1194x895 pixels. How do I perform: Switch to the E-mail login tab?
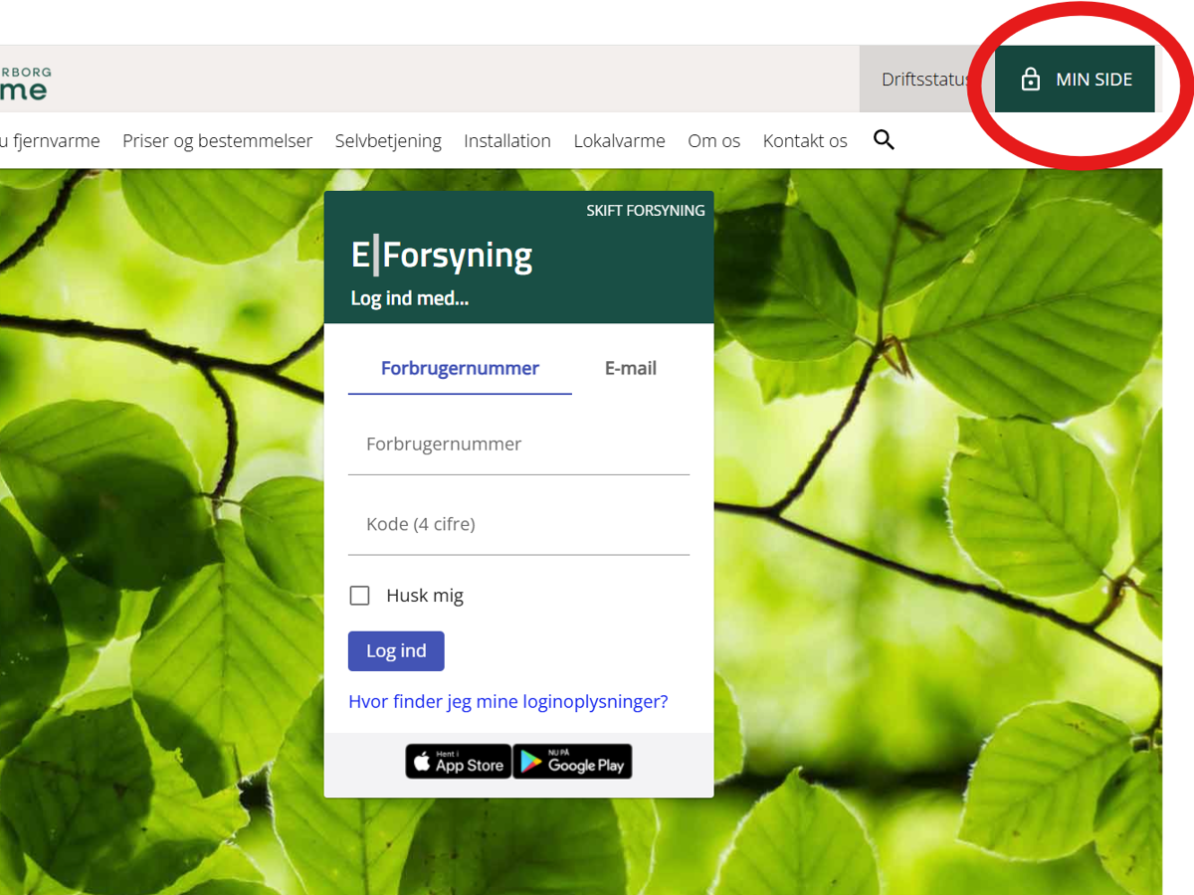click(x=631, y=368)
